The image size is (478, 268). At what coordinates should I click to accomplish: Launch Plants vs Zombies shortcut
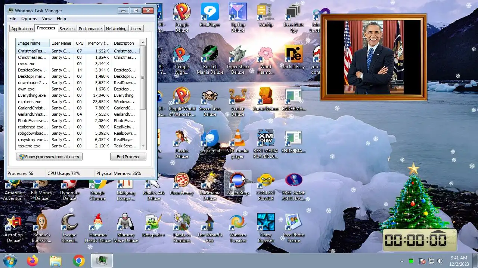point(182,228)
